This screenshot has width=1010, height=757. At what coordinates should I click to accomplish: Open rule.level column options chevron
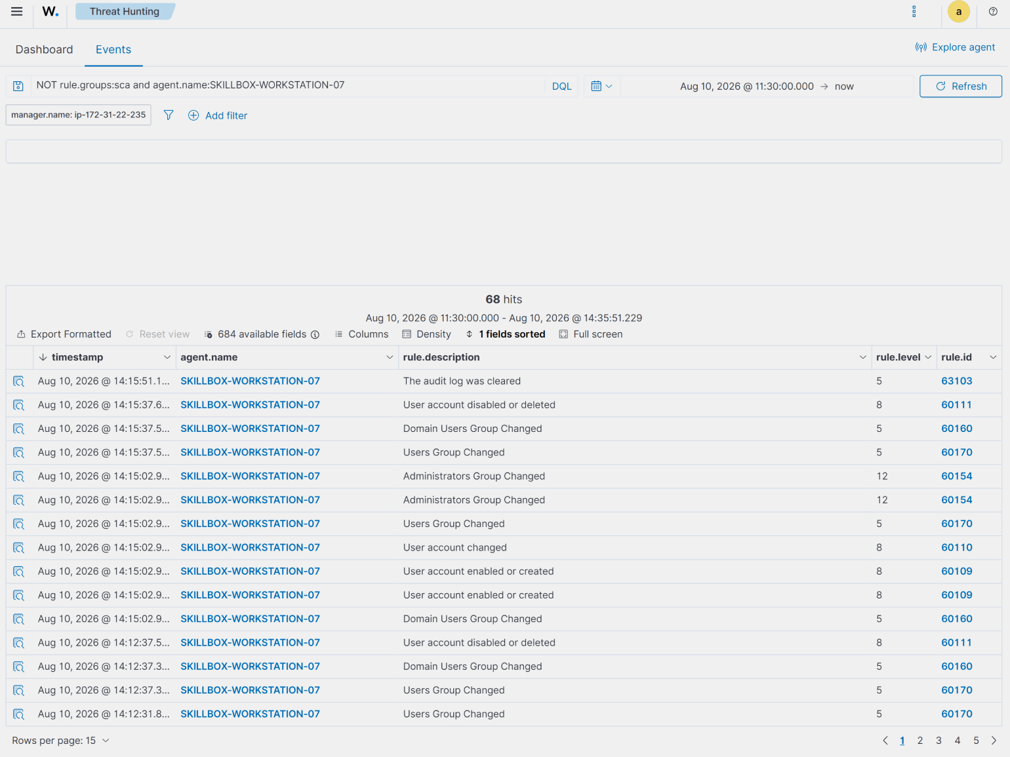tap(928, 357)
